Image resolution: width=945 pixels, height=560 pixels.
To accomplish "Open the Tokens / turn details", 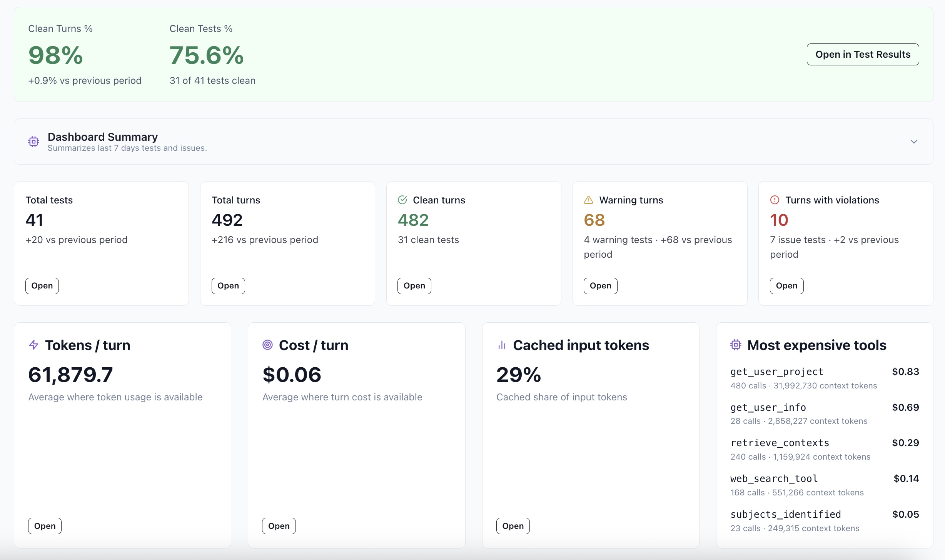I will (x=45, y=526).
